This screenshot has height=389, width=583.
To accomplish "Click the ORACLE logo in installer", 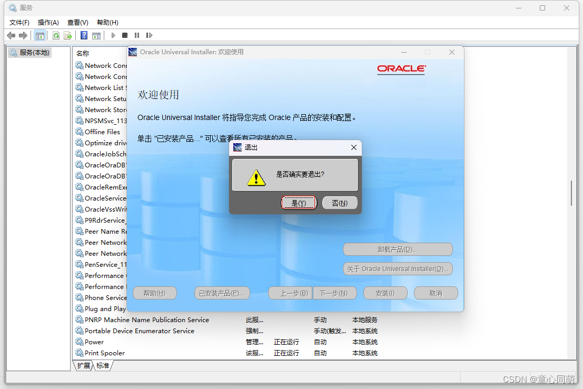I will (401, 69).
